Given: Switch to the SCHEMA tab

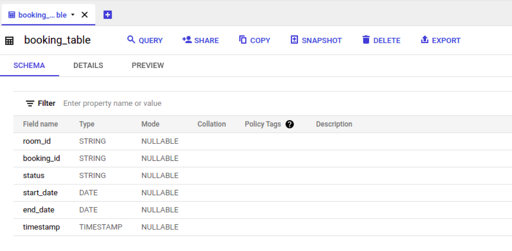Looking at the screenshot, I should pyautogui.click(x=29, y=65).
